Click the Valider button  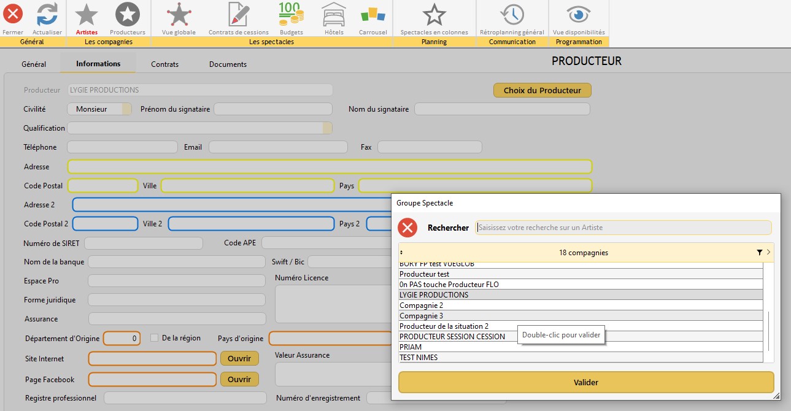click(585, 382)
